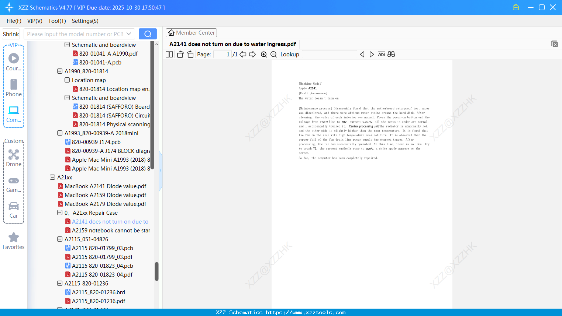Zoom out of the PDF document
Image resolution: width=562 pixels, height=316 pixels.
[x=274, y=55]
